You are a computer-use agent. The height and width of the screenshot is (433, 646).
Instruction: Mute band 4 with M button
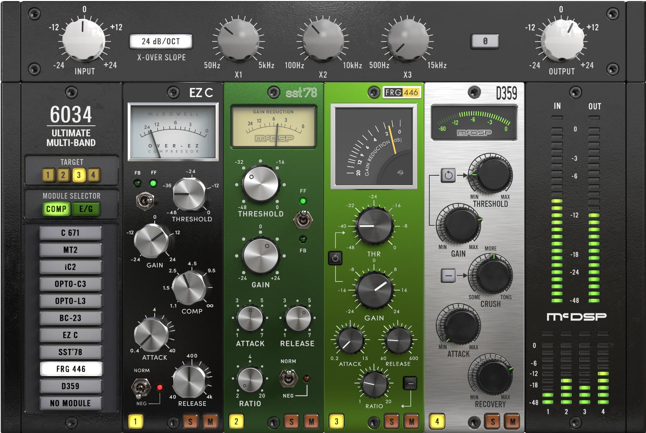(513, 421)
